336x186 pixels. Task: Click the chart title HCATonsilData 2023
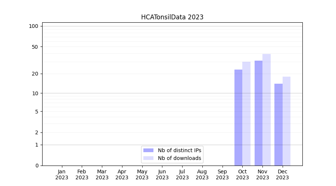point(172,17)
